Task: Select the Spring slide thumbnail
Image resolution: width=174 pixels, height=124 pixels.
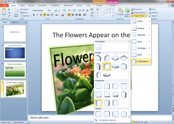Action: [x=15, y=70]
